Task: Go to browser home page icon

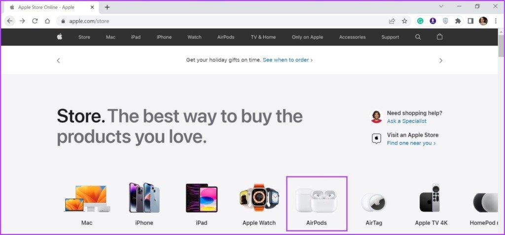Action: [x=47, y=21]
